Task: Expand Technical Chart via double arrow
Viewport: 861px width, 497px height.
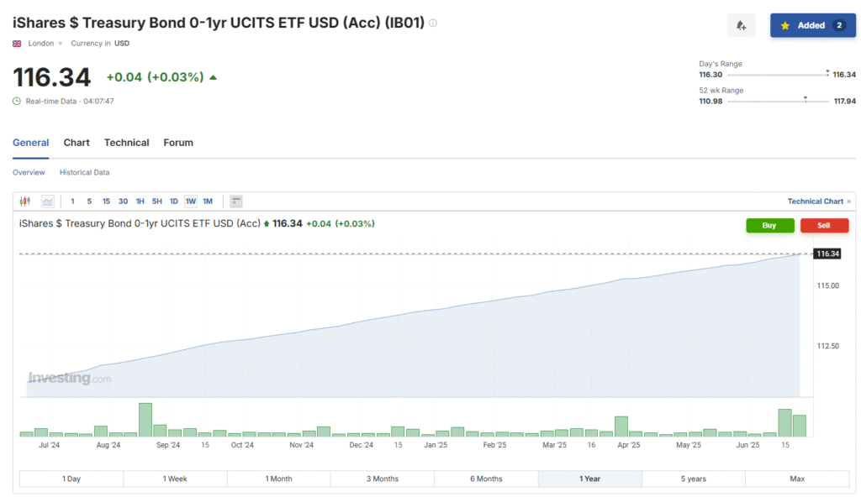Action: point(848,201)
